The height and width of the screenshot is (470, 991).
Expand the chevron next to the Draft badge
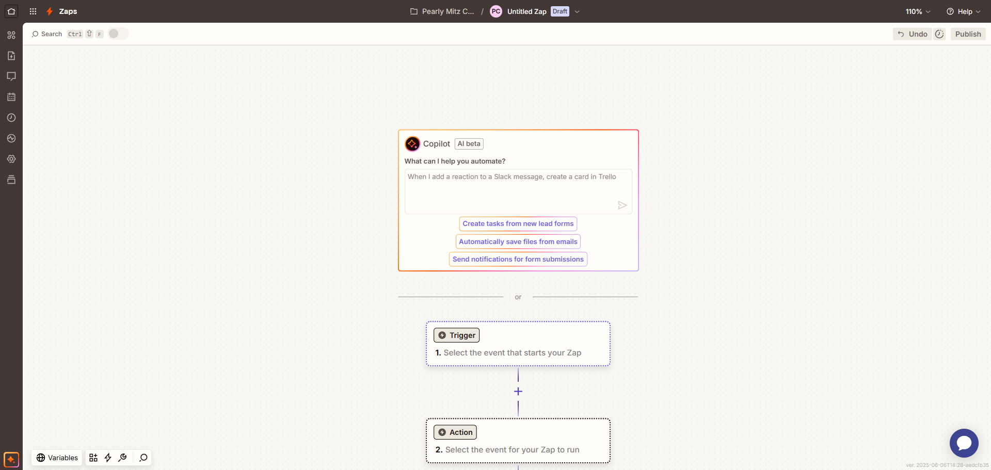click(577, 11)
